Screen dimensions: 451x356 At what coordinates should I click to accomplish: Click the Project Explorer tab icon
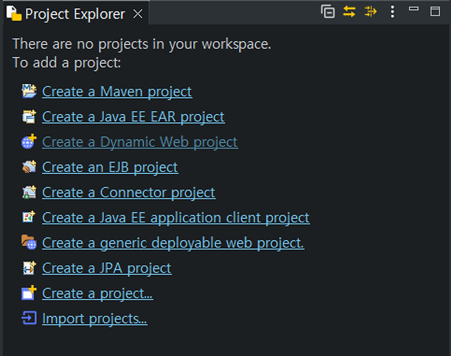coord(14,13)
